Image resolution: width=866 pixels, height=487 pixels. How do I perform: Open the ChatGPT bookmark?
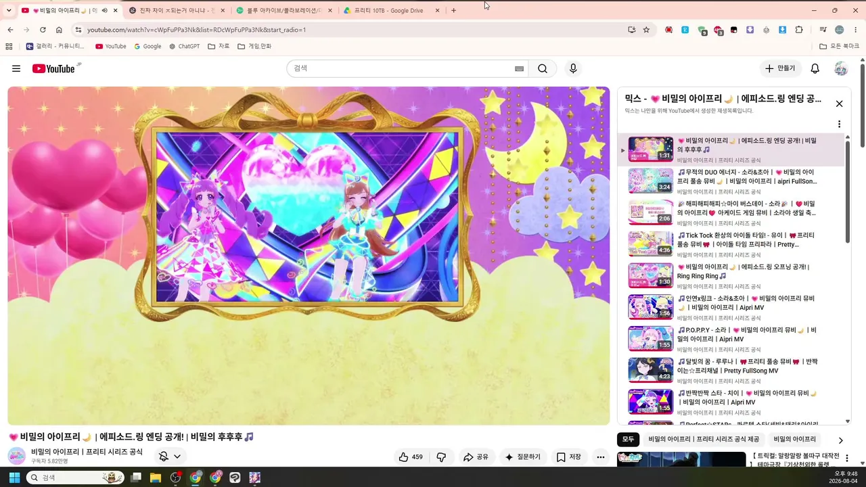[x=184, y=47]
